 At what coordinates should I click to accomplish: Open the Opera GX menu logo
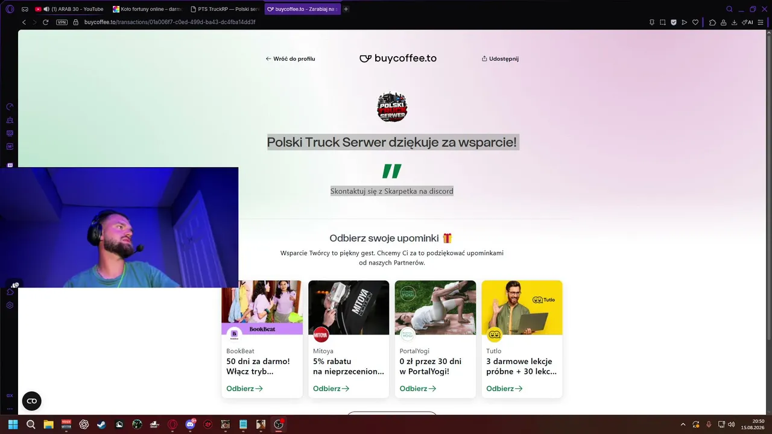click(x=10, y=9)
